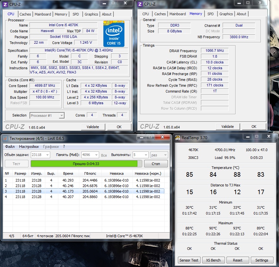Image resolution: width=279 pixels, height=267 pixels.
Task: Click Validate in the Memory CPU-Z window
Action: [x=227, y=127]
